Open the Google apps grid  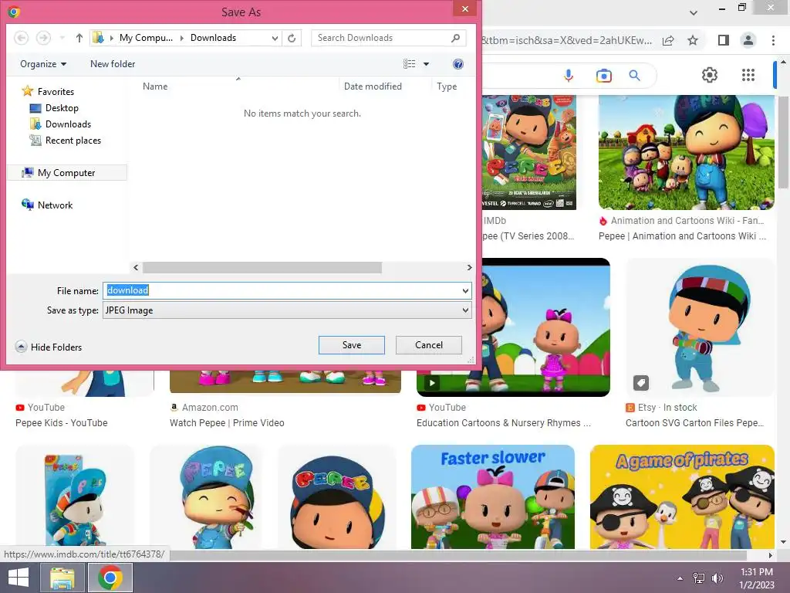tap(748, 75)
